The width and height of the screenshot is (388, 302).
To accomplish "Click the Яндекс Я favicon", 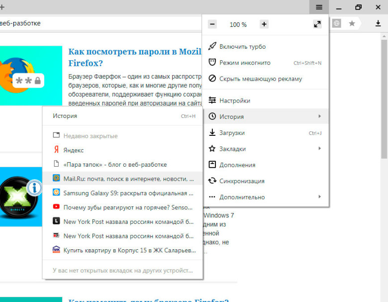I will [x=56, y=150].
